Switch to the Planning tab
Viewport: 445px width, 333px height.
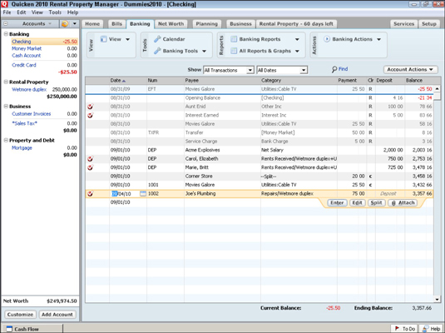click(206, 24)
